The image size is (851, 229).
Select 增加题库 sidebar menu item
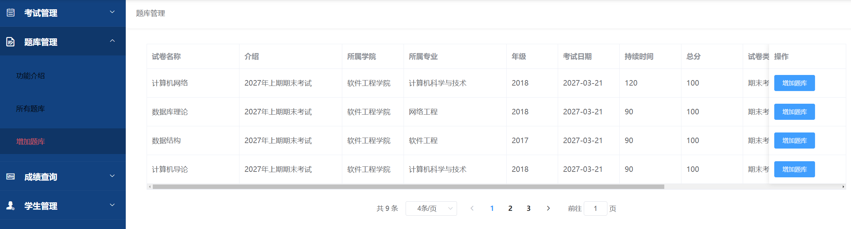pyautogui.click(x=30, y=141)
